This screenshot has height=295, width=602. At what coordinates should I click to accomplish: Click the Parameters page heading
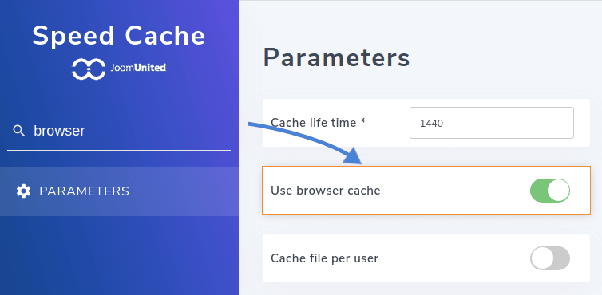pos(336,58)
